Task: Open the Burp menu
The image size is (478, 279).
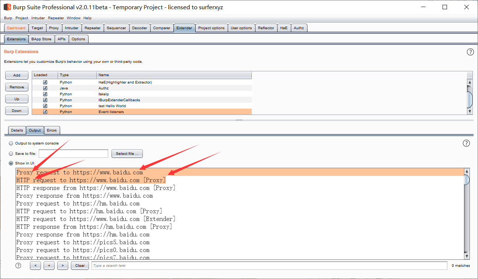Action: pyautogui.click(x=8, y=18)
